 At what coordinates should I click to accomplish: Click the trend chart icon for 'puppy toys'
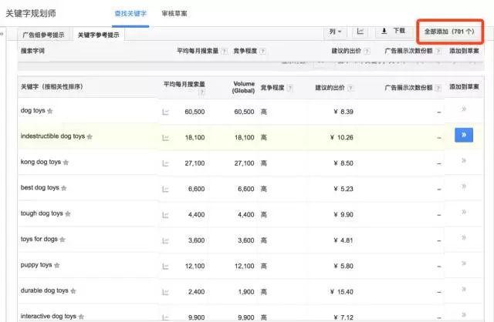tap(165, 267)
